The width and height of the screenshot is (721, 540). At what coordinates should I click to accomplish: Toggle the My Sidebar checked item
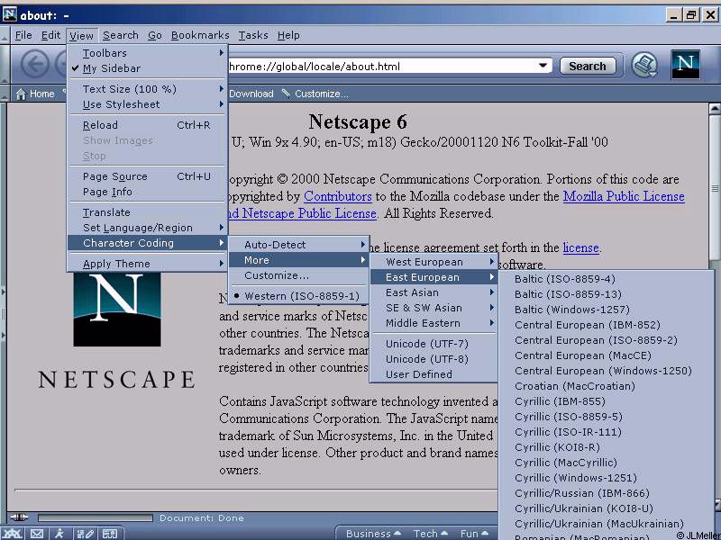point(147,68)
